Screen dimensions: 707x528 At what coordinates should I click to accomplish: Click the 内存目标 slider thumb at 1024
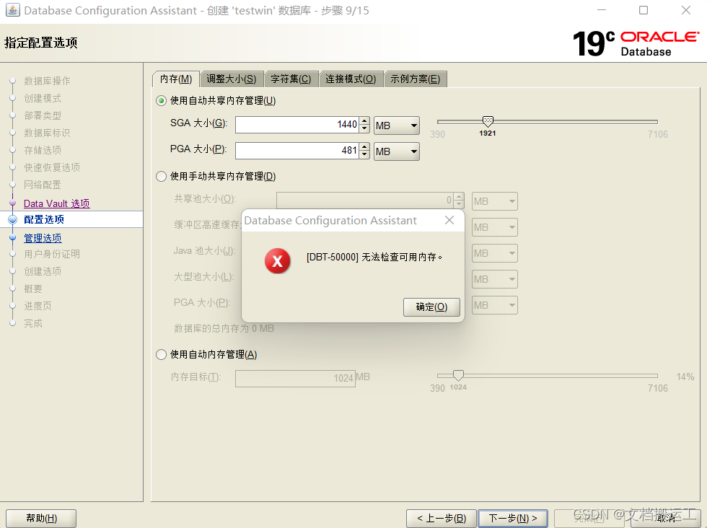click(x=458, y=375)
